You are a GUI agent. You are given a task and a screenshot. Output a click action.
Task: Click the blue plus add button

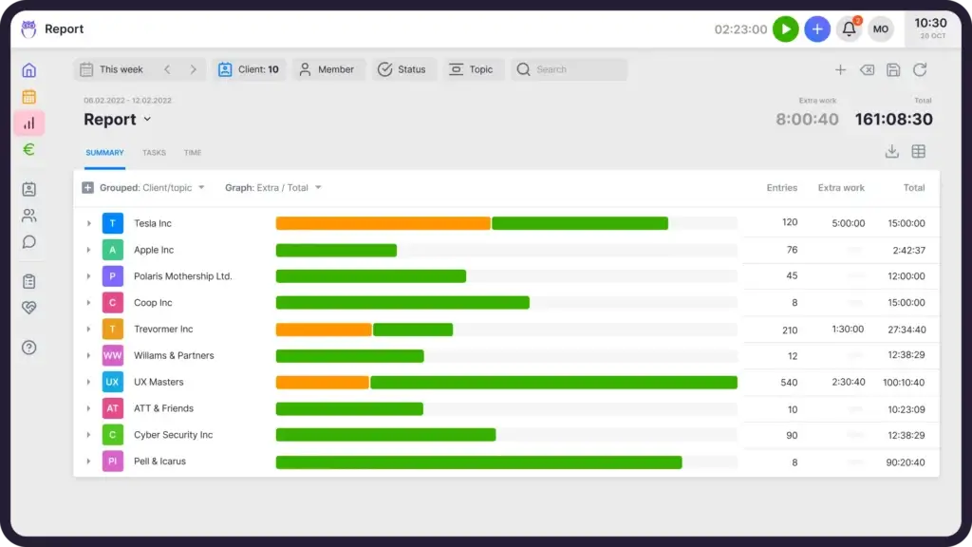point(817,29)
